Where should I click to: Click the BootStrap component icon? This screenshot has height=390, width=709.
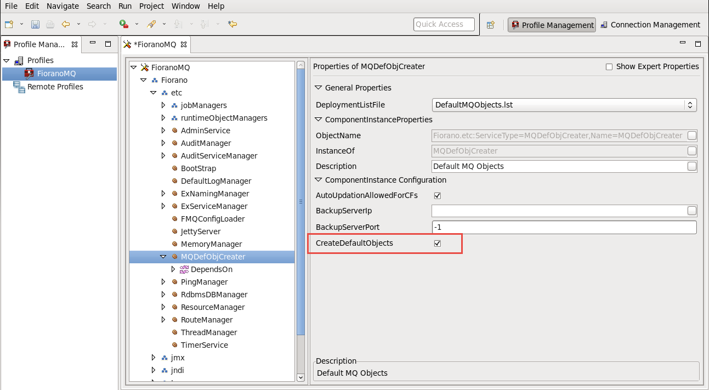174,168
